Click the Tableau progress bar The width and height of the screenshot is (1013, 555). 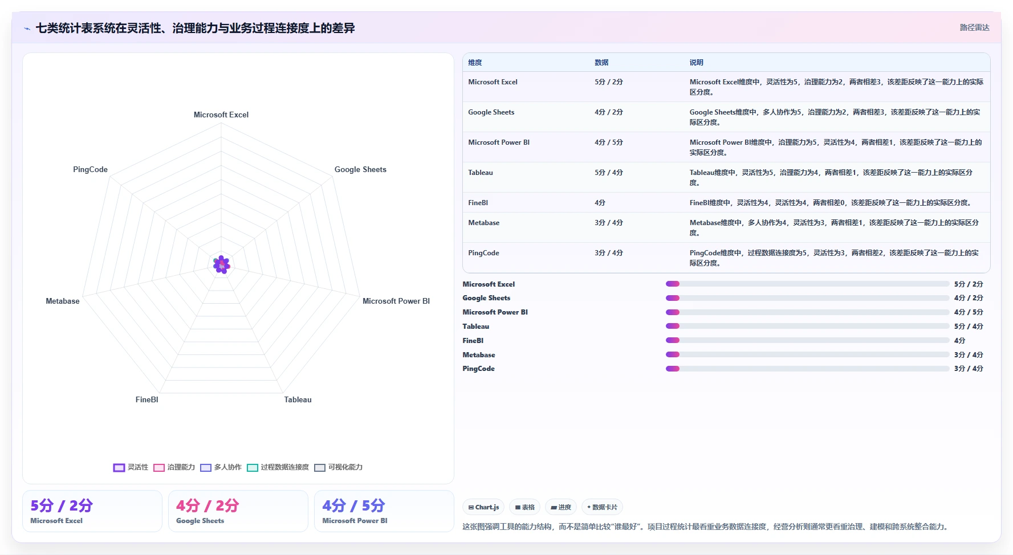point(808,327)
